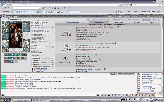Click the Анкета button
The height and width of the screenshot is (102, 164).
coord(107,20)
